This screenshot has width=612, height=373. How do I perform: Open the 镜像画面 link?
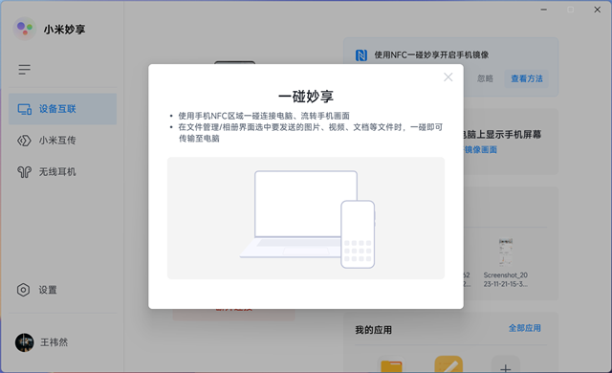pyautogui.click(x=480, y=149)
